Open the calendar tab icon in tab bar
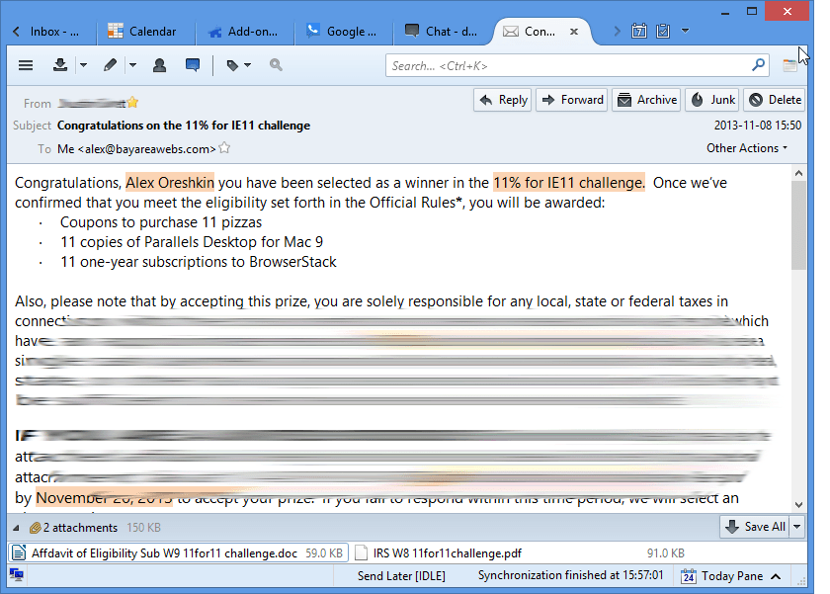 639,31
